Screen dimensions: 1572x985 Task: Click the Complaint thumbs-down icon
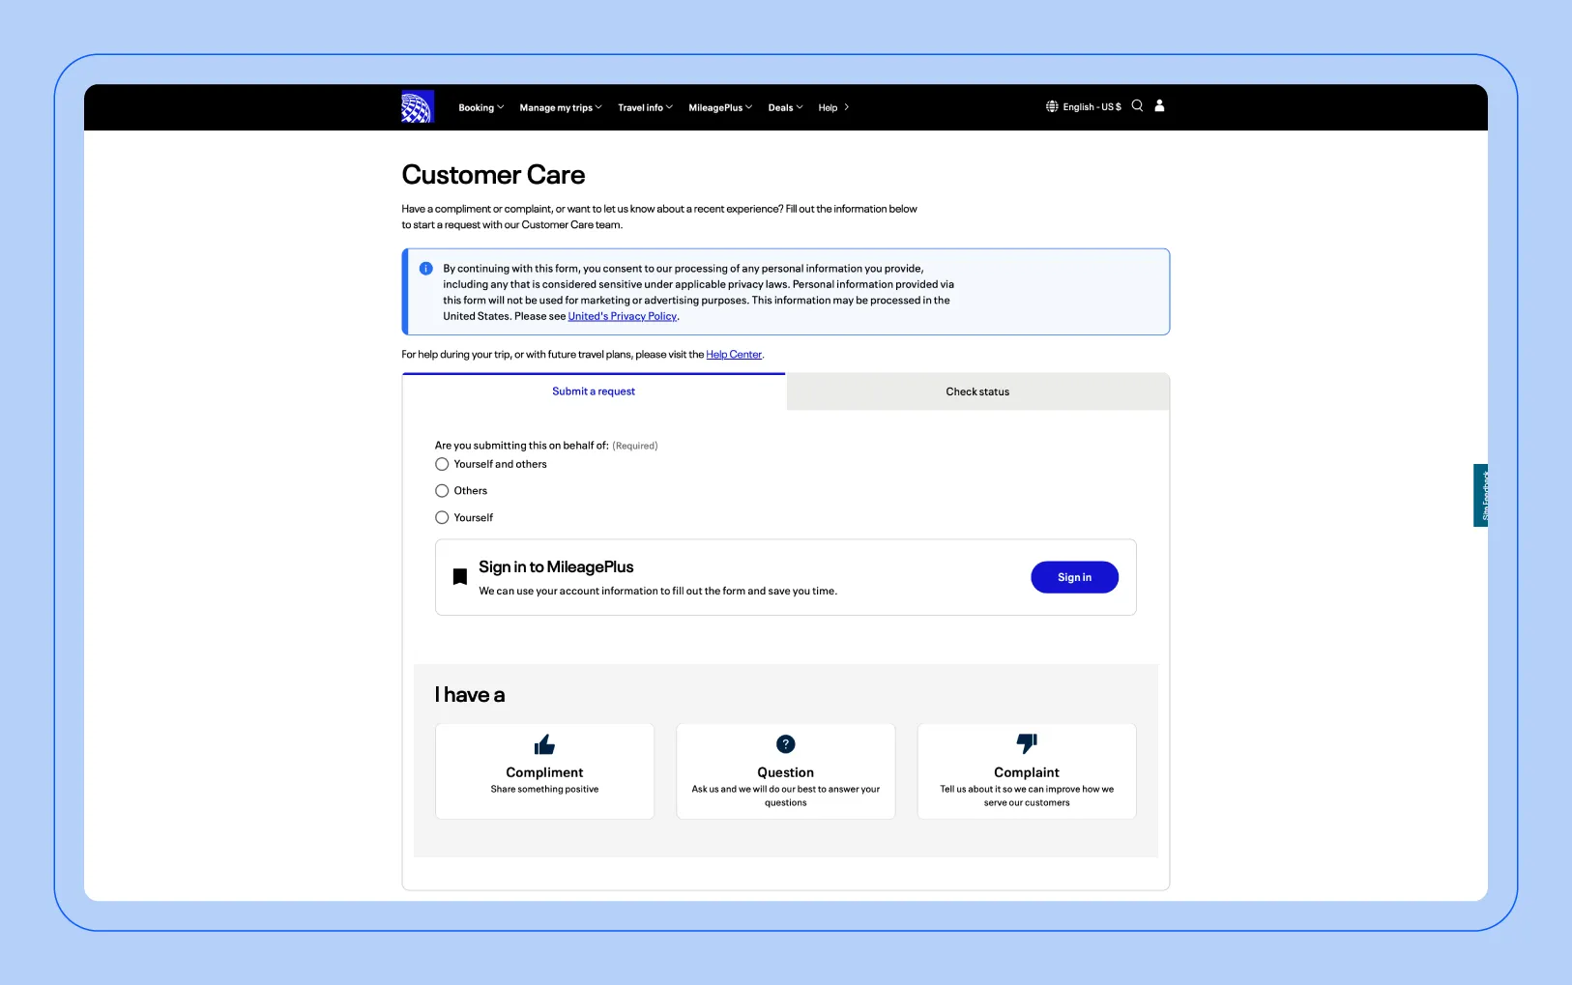(x=1026, y=743)
